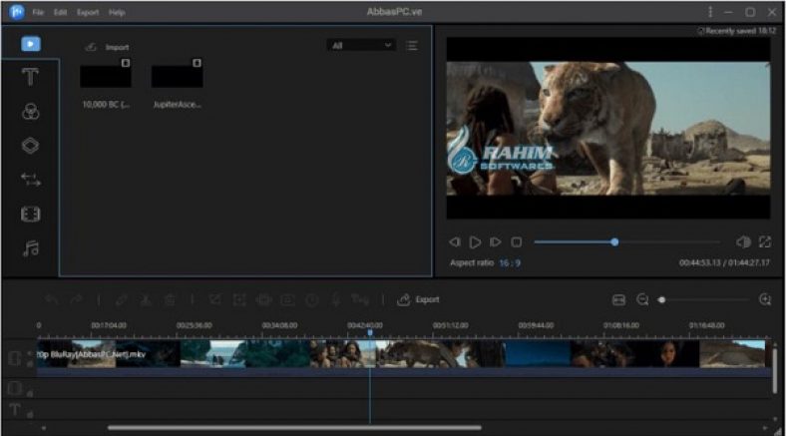Open the Text panel in sidebar

pos(31,77)
